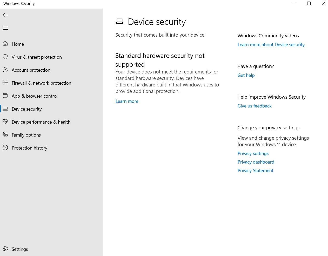Click Learn more under hardware security

[127, 101]
